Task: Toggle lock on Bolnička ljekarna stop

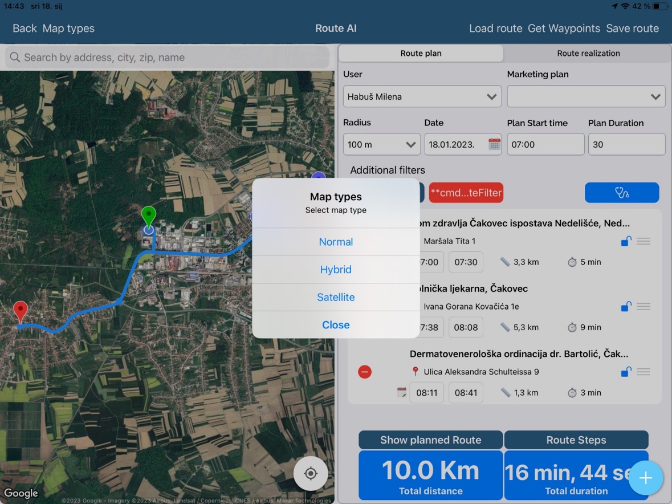Action: point(626,307)
